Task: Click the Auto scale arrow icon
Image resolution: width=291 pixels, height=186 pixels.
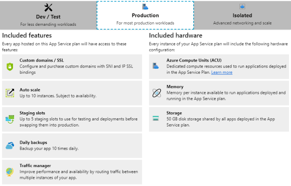Action: (x=10, y=93)
